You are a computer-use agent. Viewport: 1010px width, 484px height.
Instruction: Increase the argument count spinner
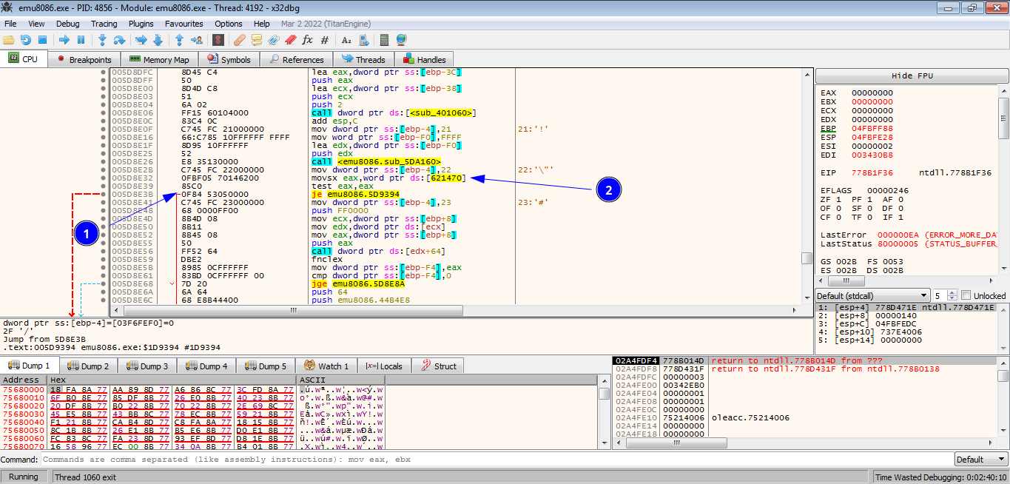click(x=953, y=292)
